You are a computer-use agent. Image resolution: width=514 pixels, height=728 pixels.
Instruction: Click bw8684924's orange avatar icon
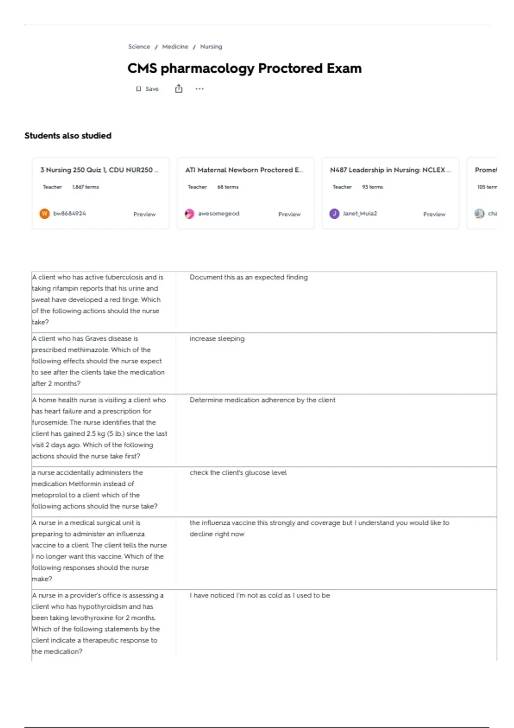(x=45, y=213)
